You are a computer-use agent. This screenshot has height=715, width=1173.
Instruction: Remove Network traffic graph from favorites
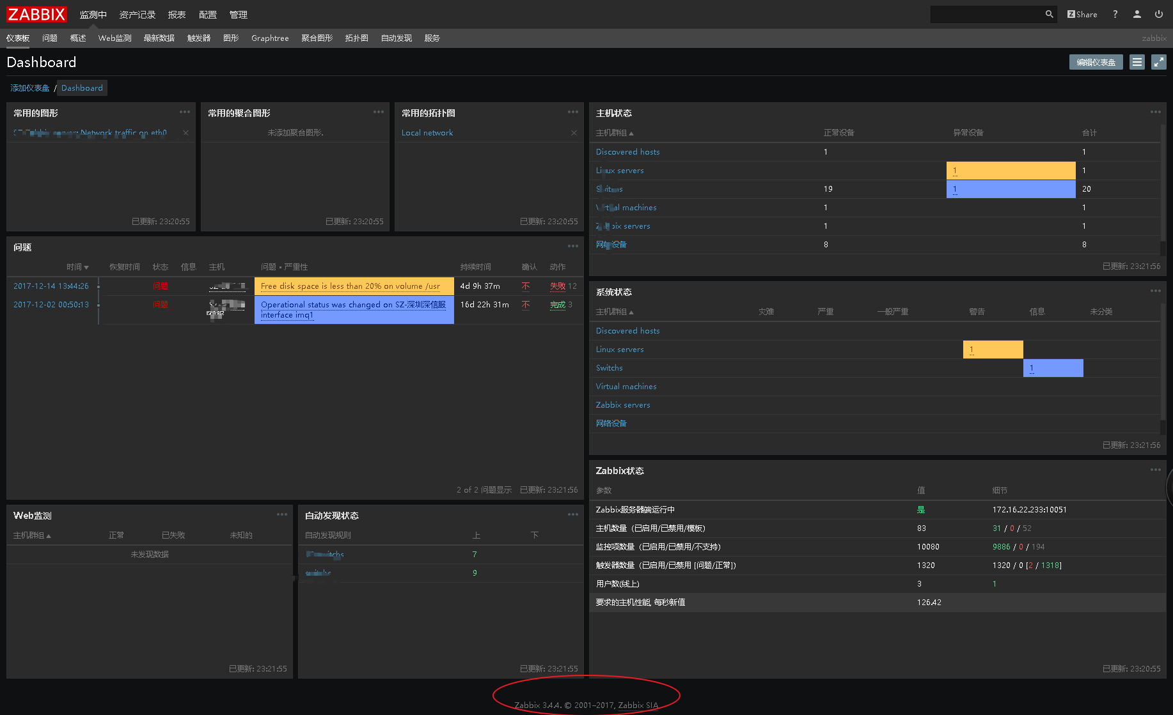click(x=185, y=133)
